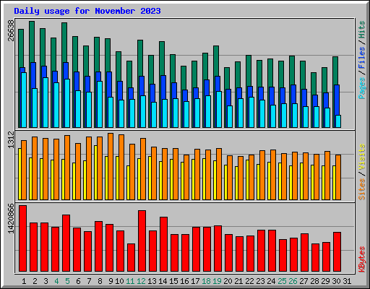
Task: Click green weekend day 26 label
Action: (293, 281)
